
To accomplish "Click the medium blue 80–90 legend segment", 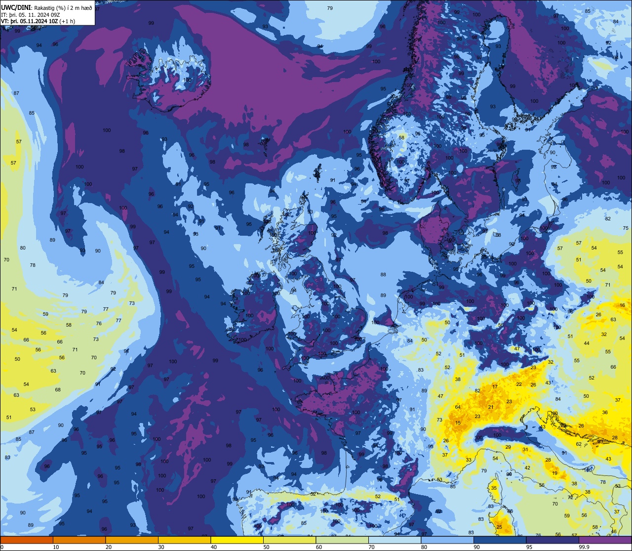I will click(x=447, y=540).
